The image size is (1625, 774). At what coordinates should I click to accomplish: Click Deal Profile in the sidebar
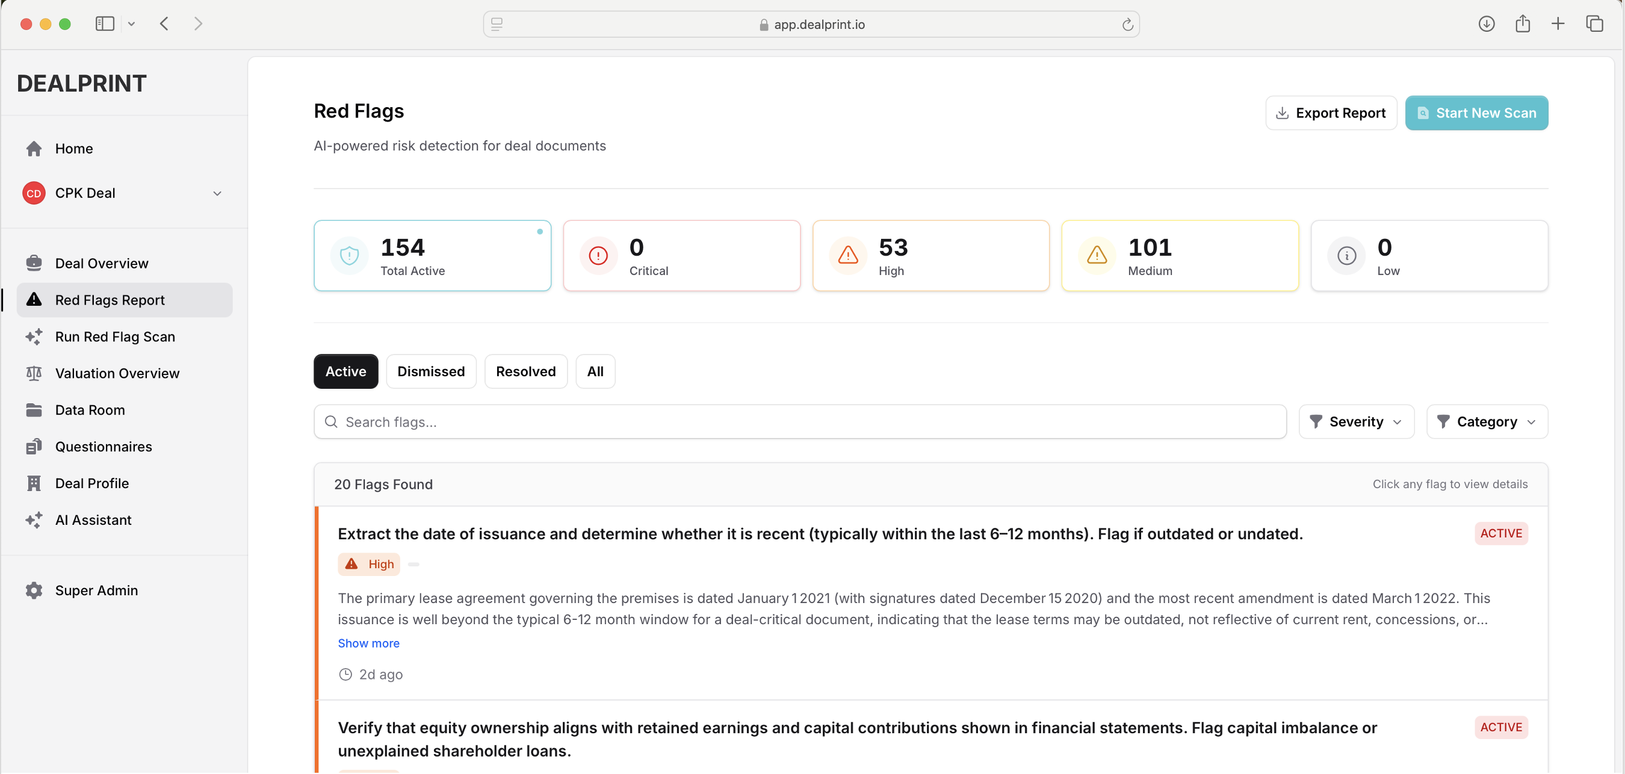[x=91, y=483]
